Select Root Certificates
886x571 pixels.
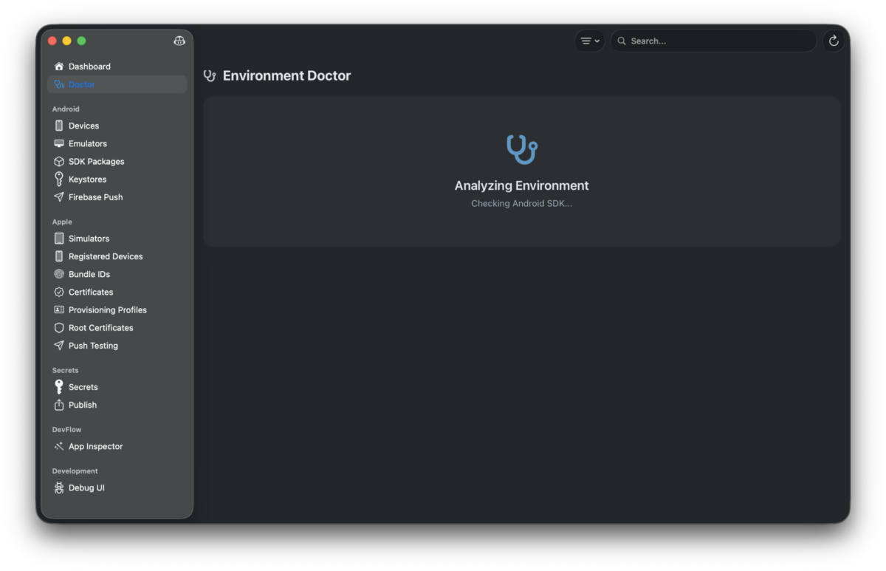click(117, 327)
